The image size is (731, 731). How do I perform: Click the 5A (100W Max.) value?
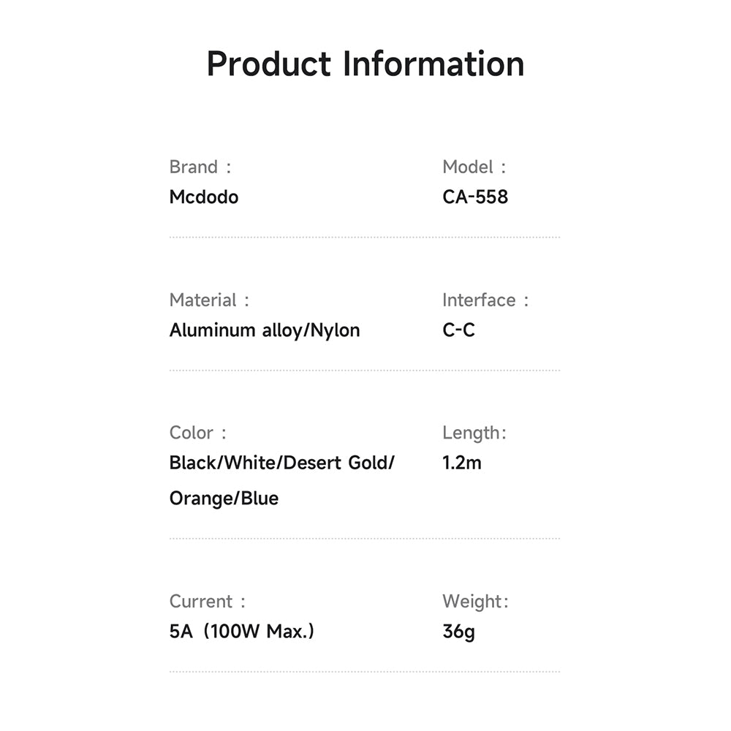coord(242,632)
